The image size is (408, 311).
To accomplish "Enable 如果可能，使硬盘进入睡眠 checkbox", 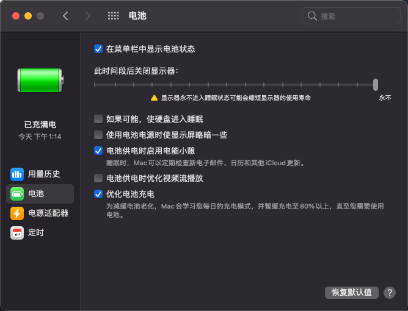I will click(98, 119).
